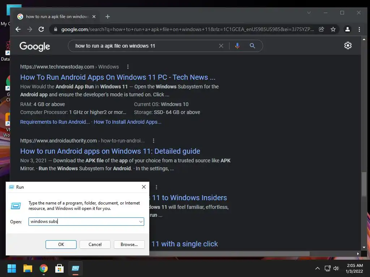The width and height of the screenshot is (370, 277).
Task: Clear the Google search box text
Action: (221, 46)
